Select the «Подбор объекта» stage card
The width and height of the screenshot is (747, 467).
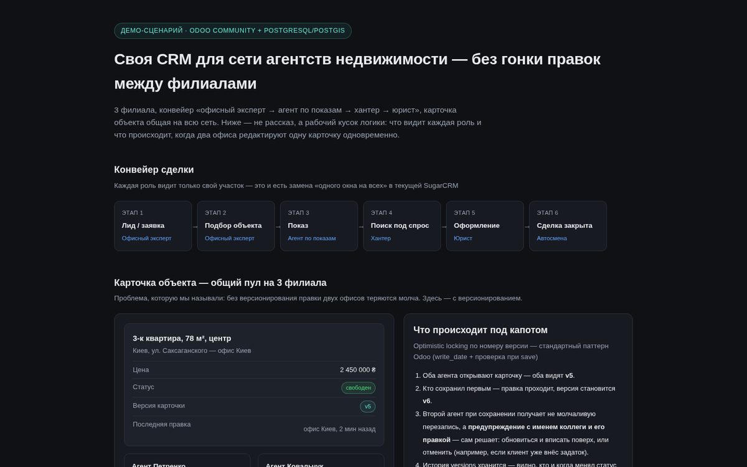click(236, 225)
